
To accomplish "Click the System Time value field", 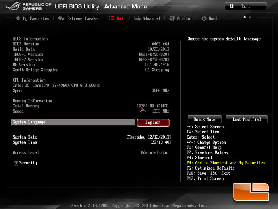I will [x=160, y=142].
